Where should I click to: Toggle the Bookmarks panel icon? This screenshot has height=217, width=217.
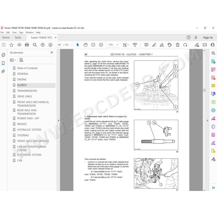(x=3, y=63)
